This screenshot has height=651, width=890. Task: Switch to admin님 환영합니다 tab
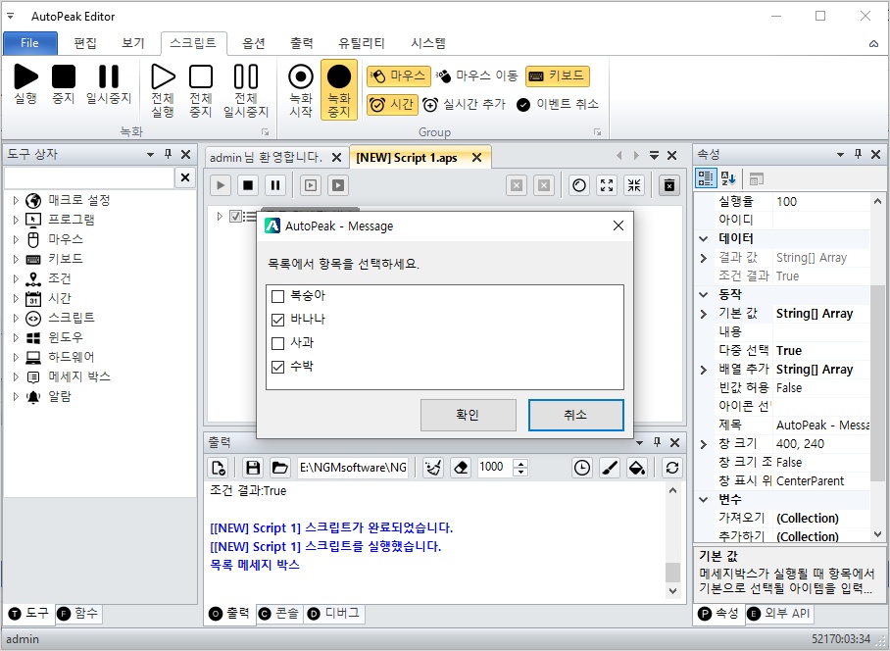coord(266,157)
